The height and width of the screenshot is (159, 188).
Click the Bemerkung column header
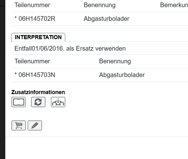click(x=174, y=5)
